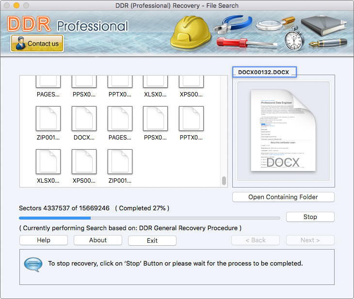The height and width of the screenshot is (299, 354).
Task: Click the speech bubble hint icon
Action: (x=33, y=264)
